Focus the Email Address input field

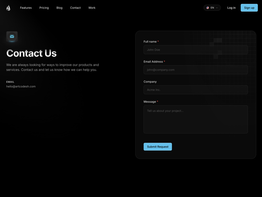click(195, 70)
